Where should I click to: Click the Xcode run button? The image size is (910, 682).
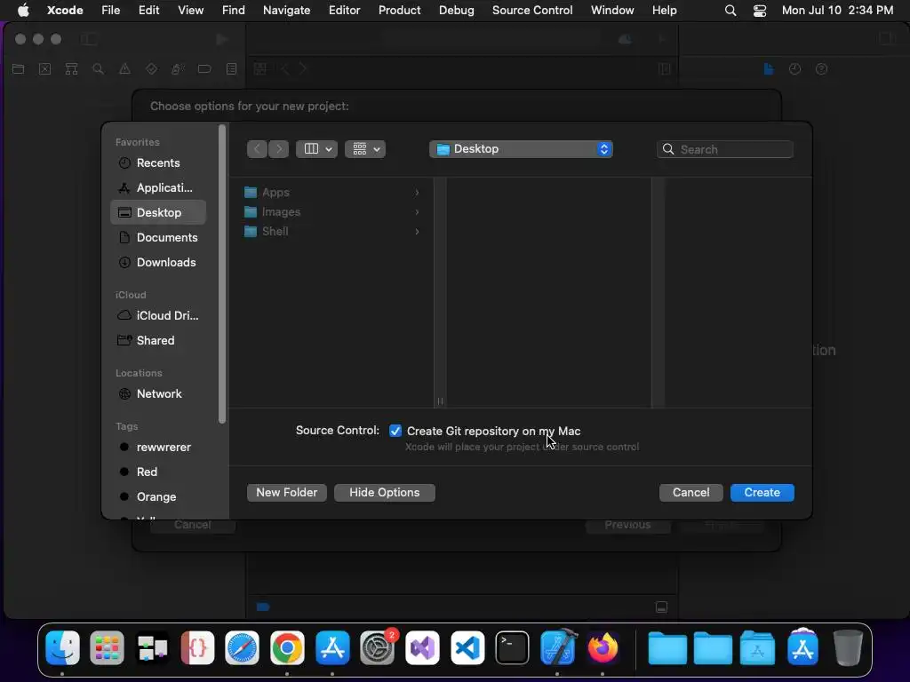point(221,39)
